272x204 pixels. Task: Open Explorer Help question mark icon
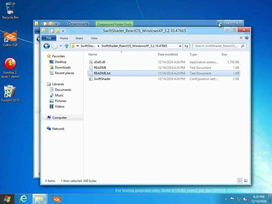(247, 38)
